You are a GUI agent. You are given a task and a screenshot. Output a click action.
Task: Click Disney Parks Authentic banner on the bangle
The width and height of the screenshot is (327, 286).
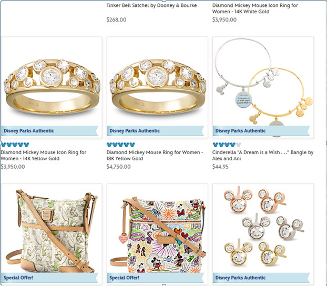coord(261,131)
